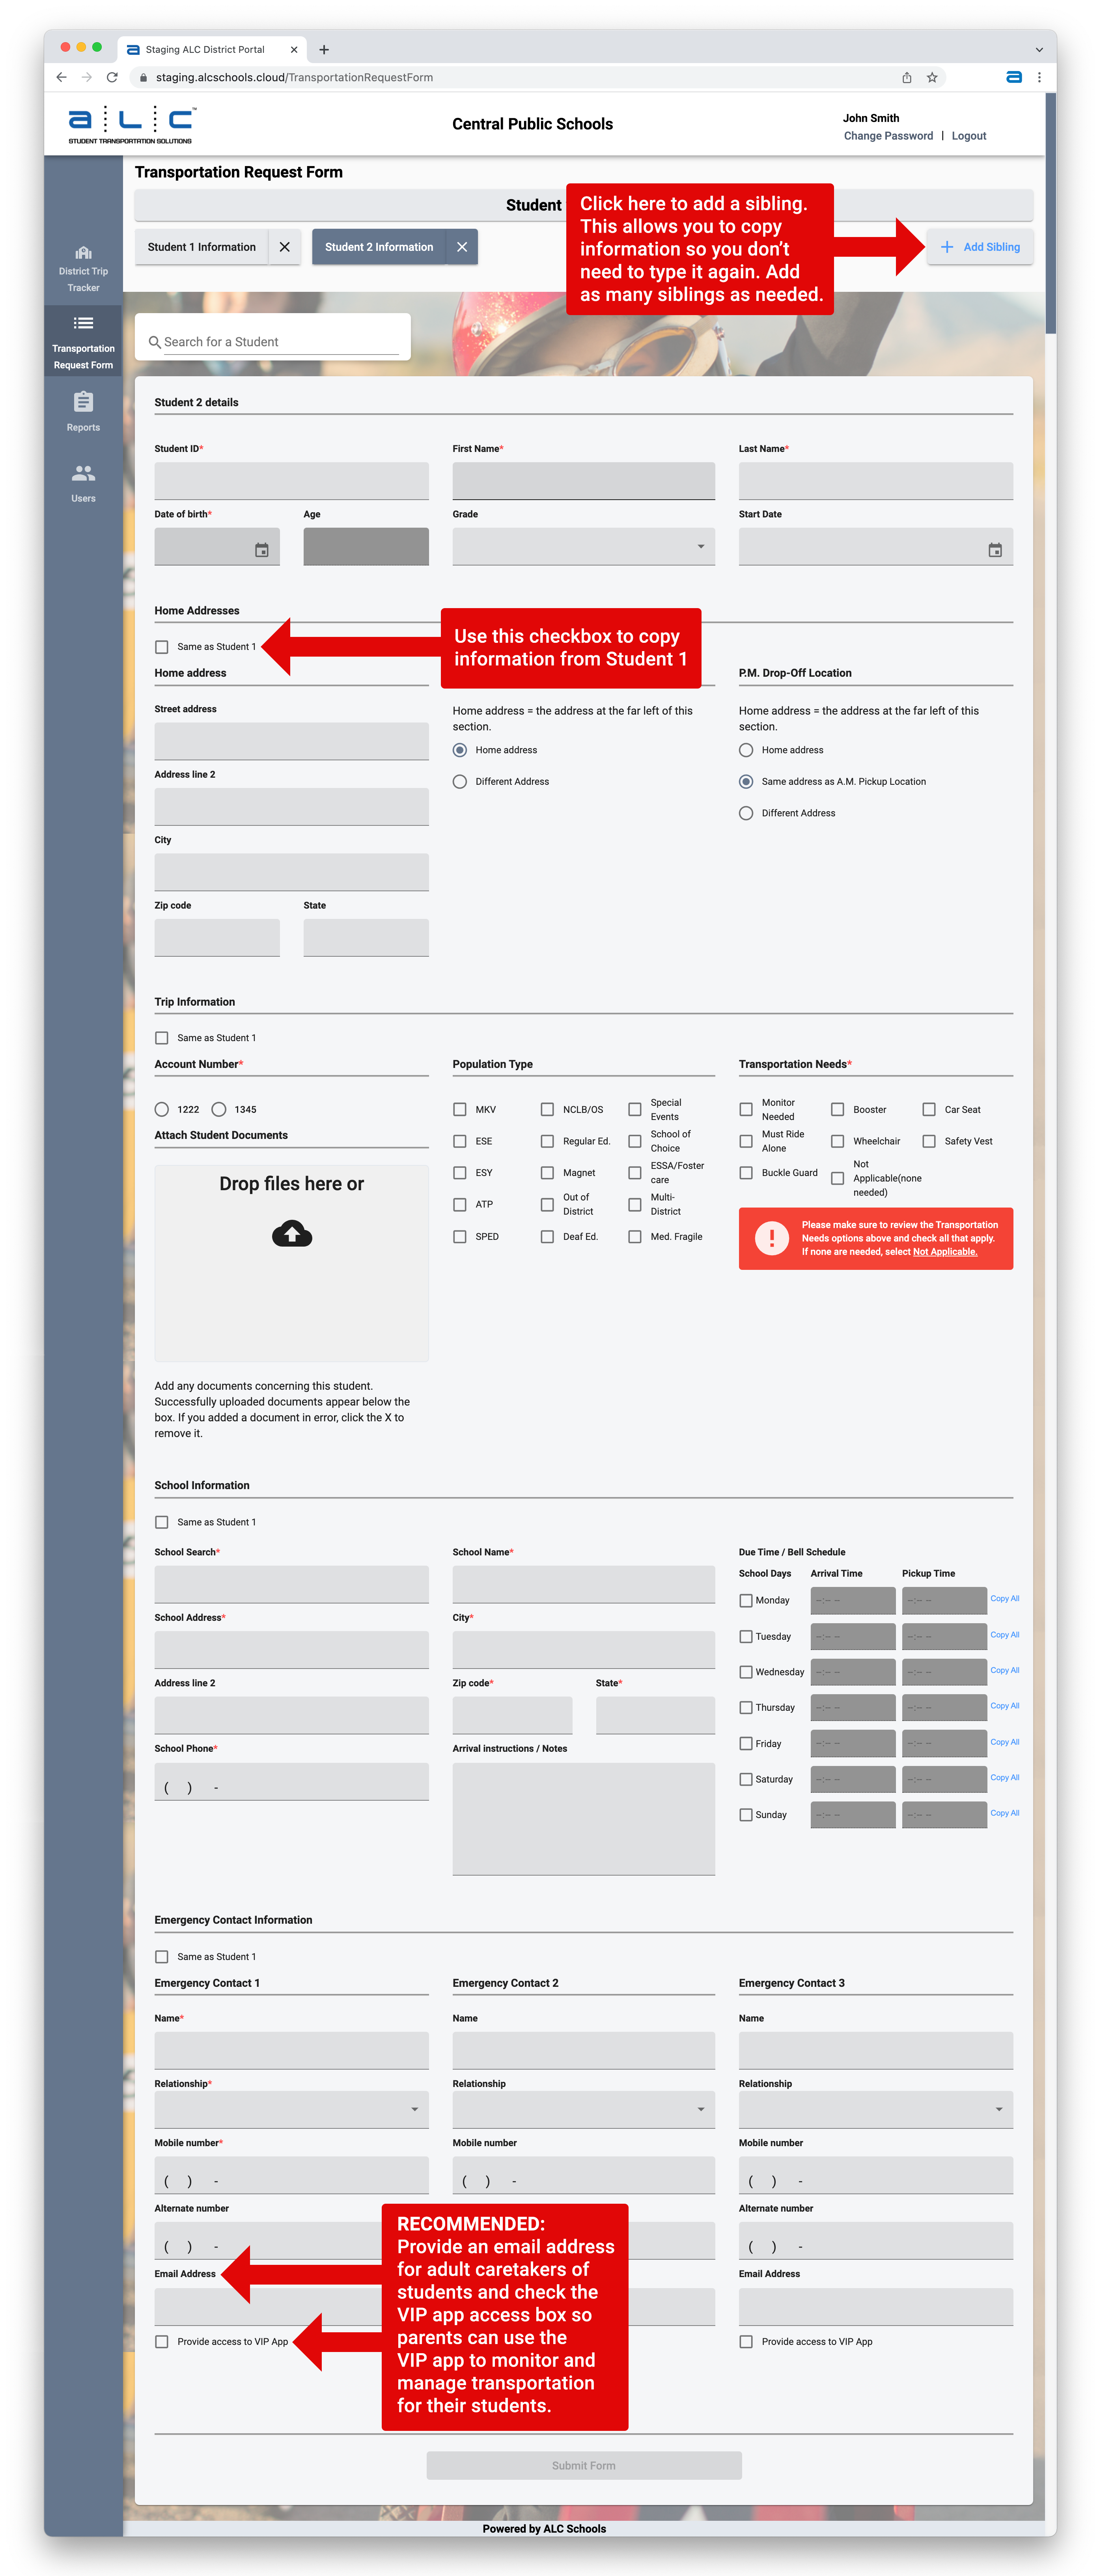Click the First Name input field

(x=584, y=481)
